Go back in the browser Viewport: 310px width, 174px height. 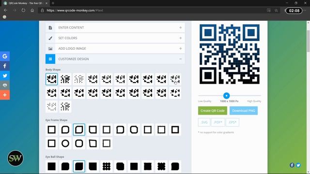pos(5,11)
